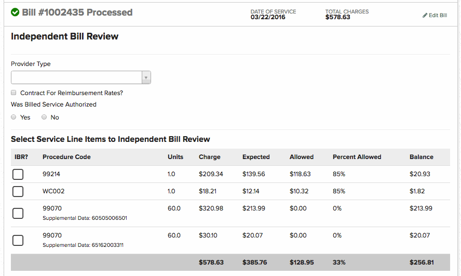This screenshot has height=276, width=461.
Task: Check IBR box for 99070 supplemental 60505006501
Action: (18, 213)
